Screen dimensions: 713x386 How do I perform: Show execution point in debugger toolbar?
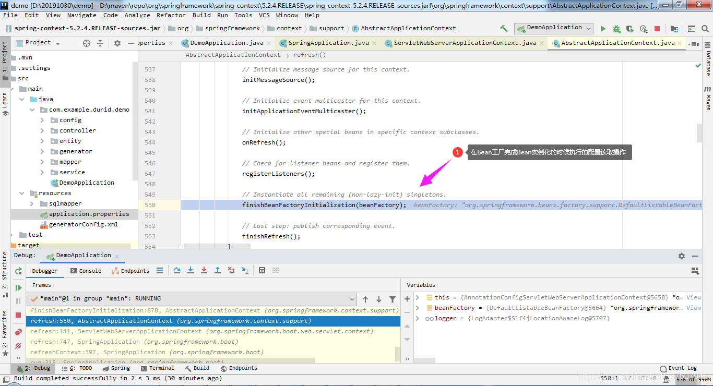click(160, 270)
